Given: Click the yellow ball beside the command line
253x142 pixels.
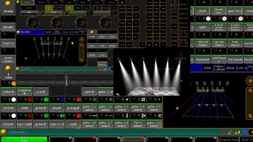Looking at the screenshot, I should click(x=3, y=132).
